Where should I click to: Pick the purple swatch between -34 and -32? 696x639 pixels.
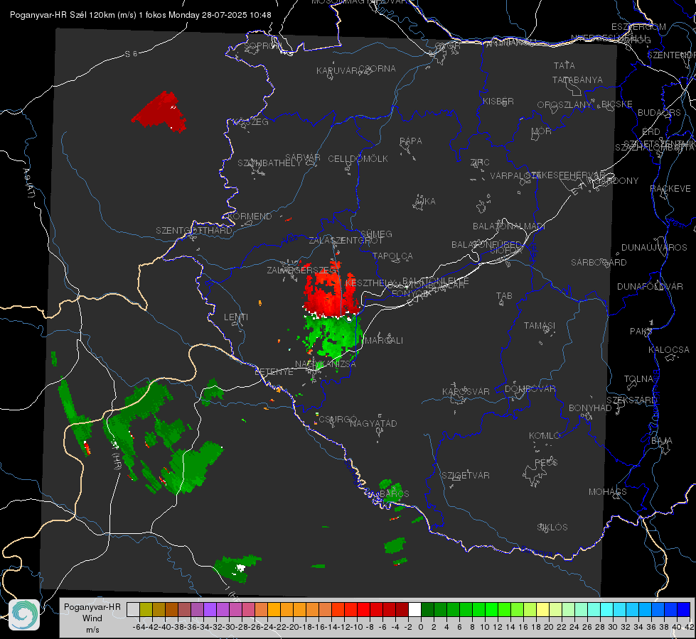pyautogui.click(x=210, y=610)
